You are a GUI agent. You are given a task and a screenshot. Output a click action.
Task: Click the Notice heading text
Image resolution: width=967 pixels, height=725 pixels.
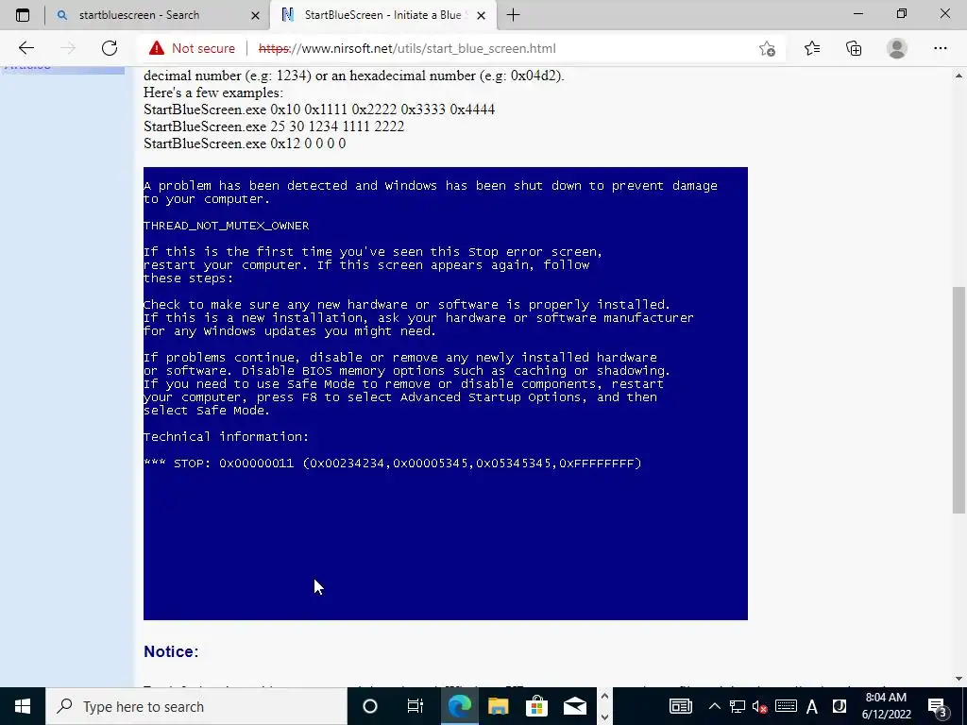click(171, 651)
